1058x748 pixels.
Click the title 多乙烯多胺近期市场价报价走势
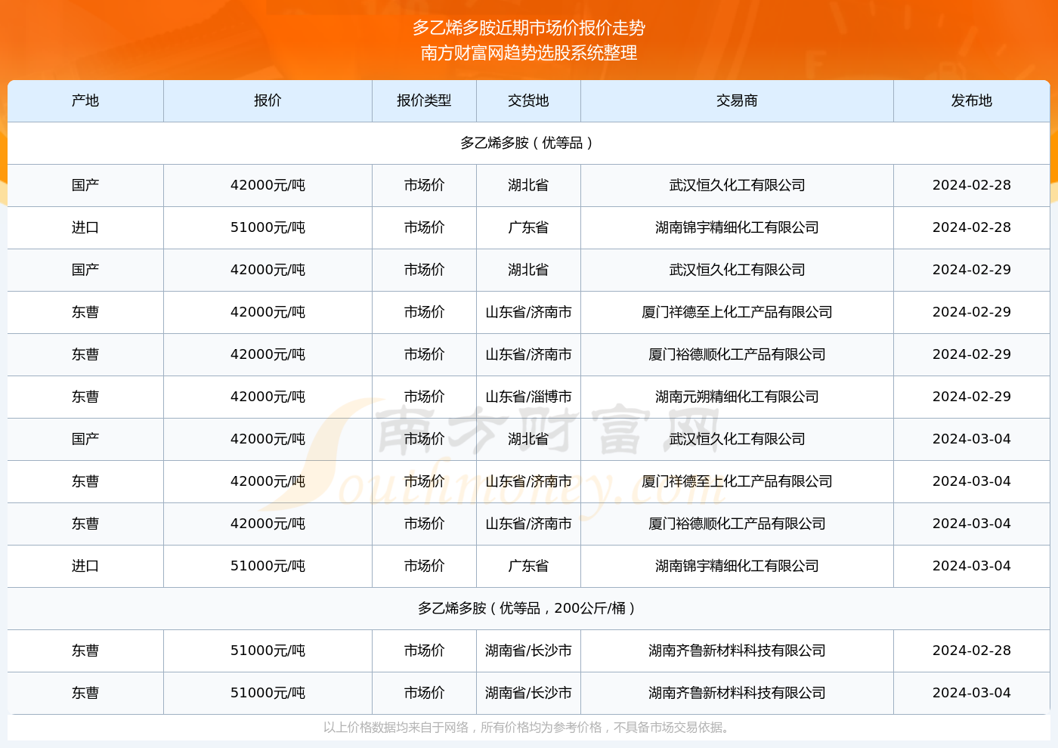[529, 28]
